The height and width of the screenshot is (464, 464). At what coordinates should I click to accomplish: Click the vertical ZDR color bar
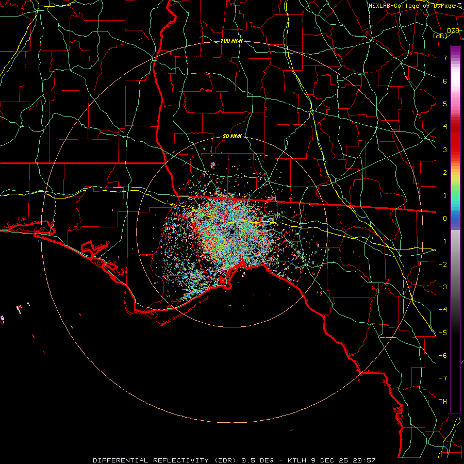455,229
